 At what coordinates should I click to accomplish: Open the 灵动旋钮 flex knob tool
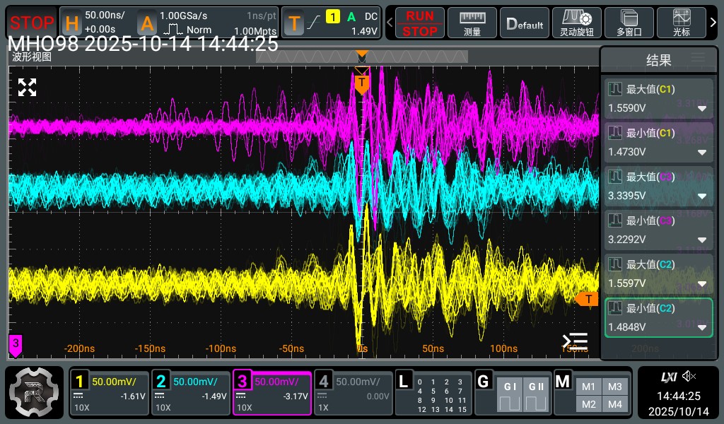pyautogui.click(x=576, y=23)
